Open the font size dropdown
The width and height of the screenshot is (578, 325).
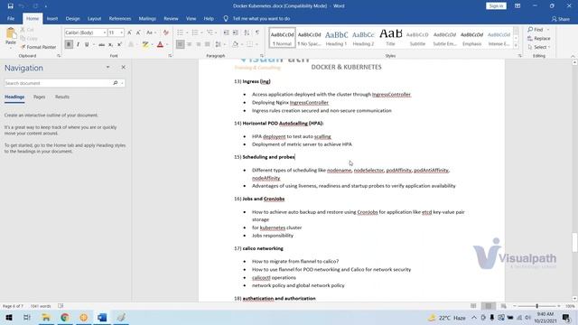point(121,32)
